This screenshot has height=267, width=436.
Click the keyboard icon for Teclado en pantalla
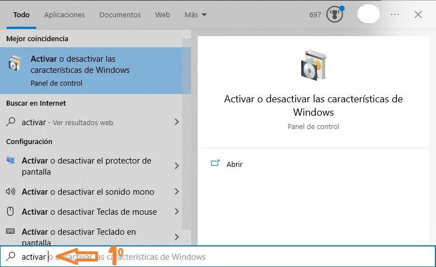[x=10, y=231]
